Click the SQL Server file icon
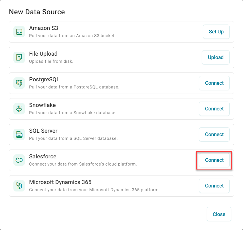The width and height of the screenshot is (243, 230). [19, 134]
